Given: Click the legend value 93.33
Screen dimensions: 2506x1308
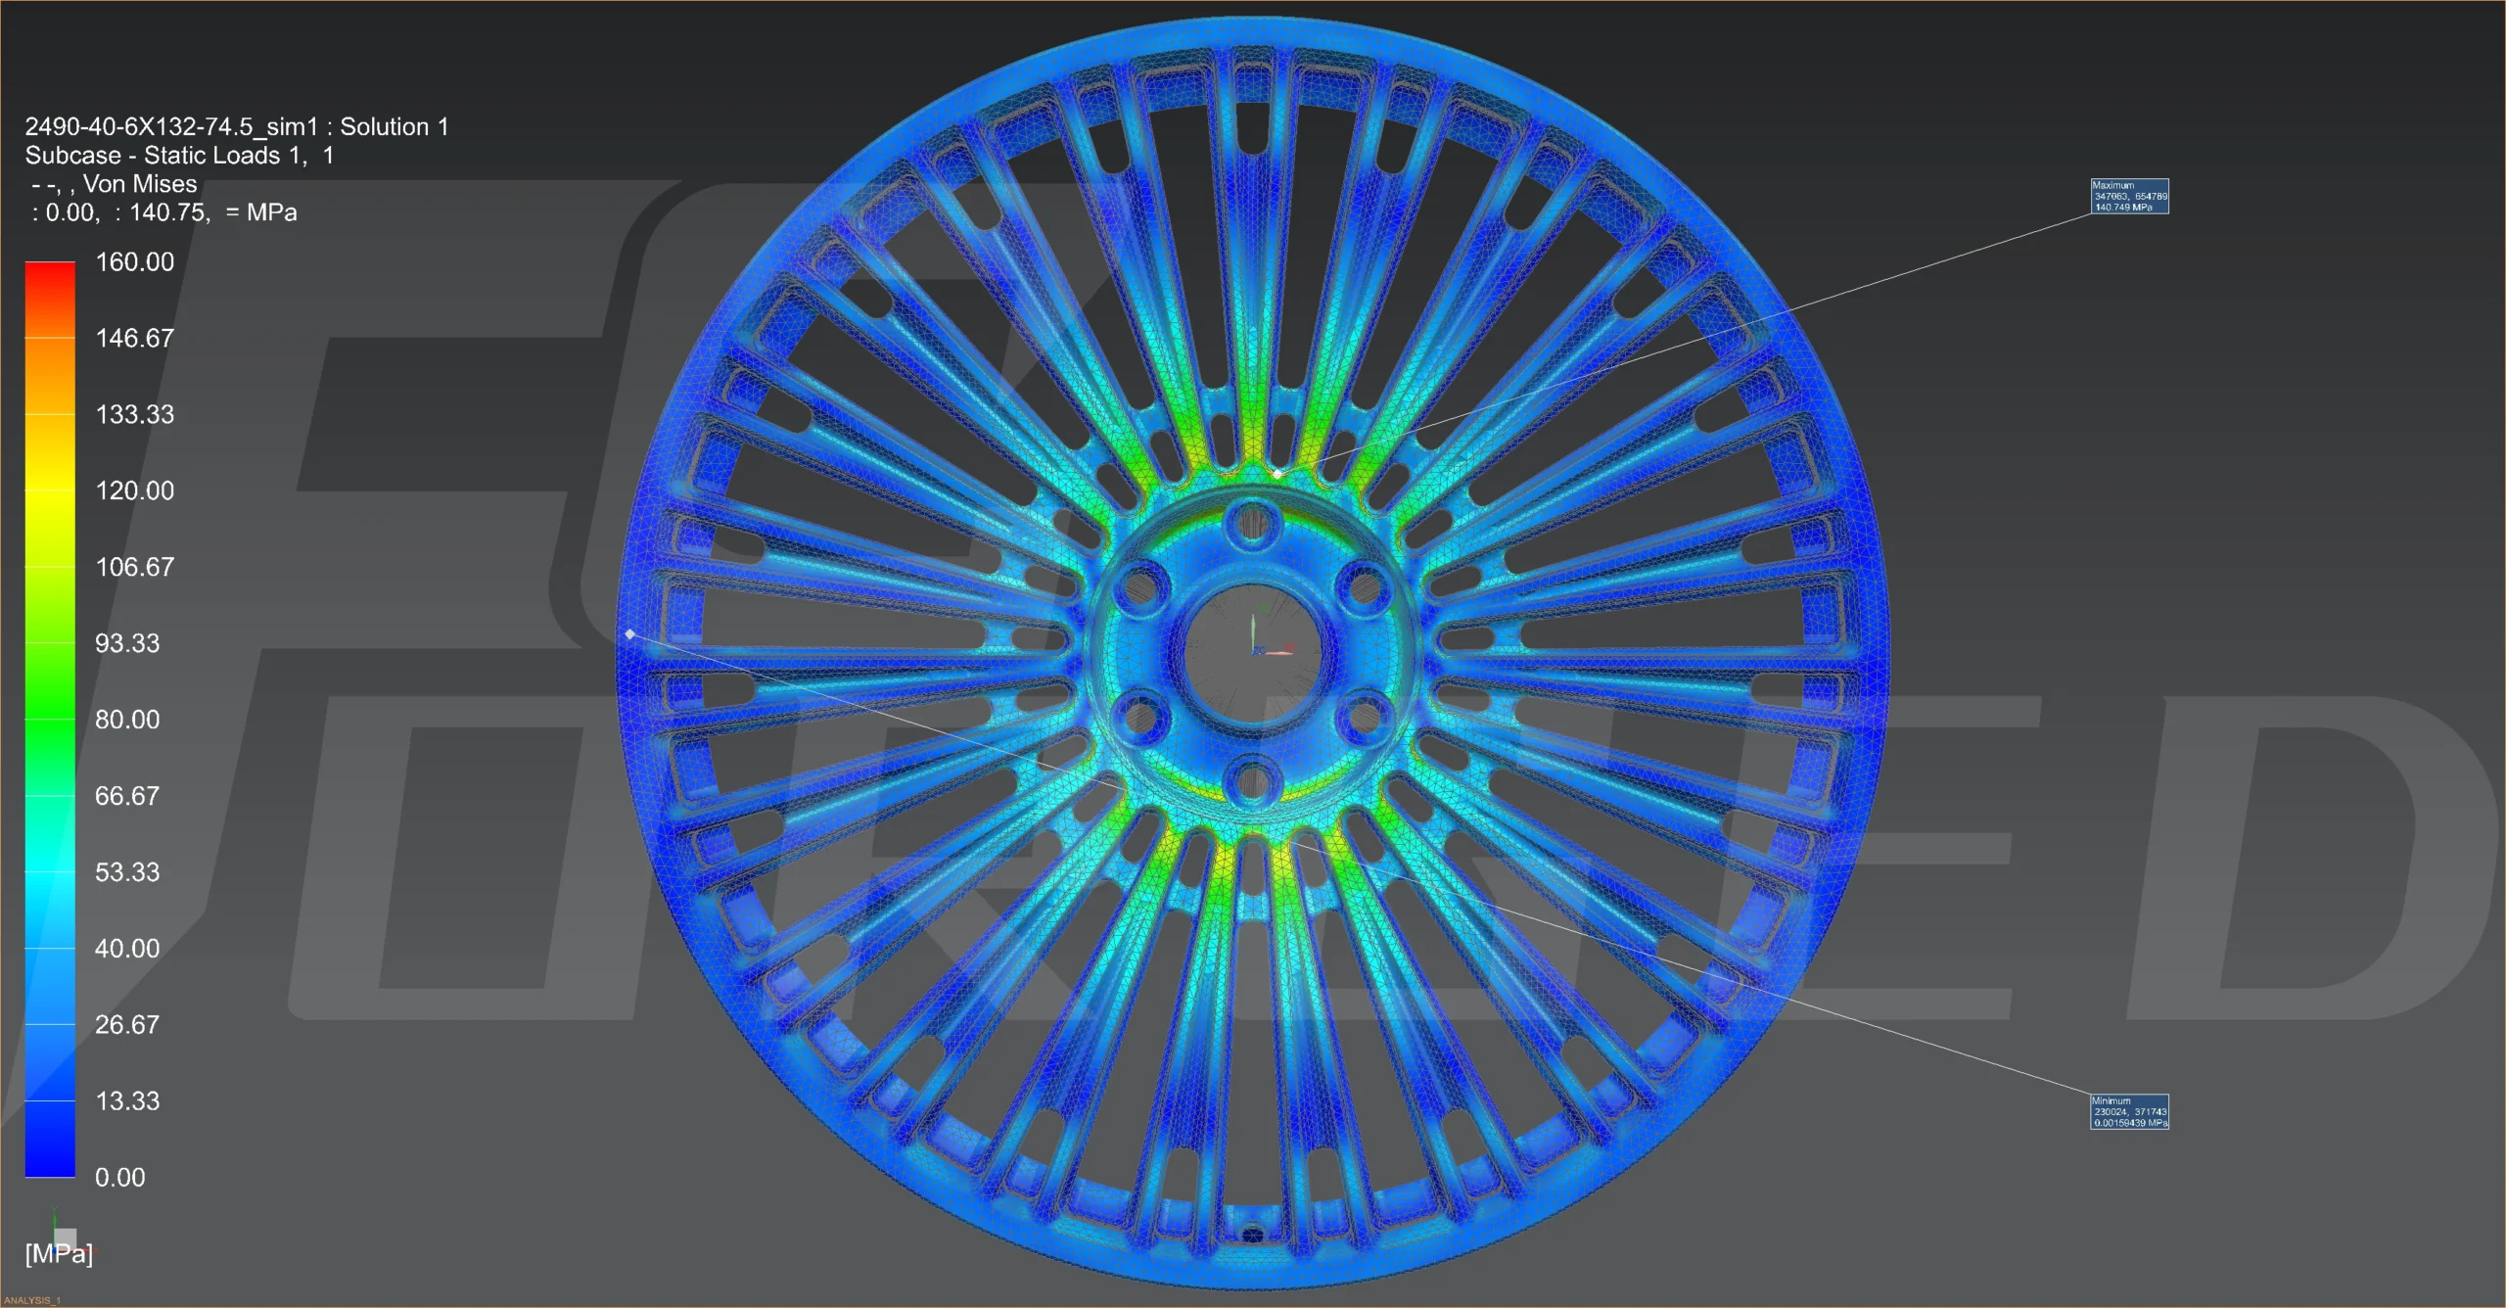Looking at the screenshot, I should [127, 643].
